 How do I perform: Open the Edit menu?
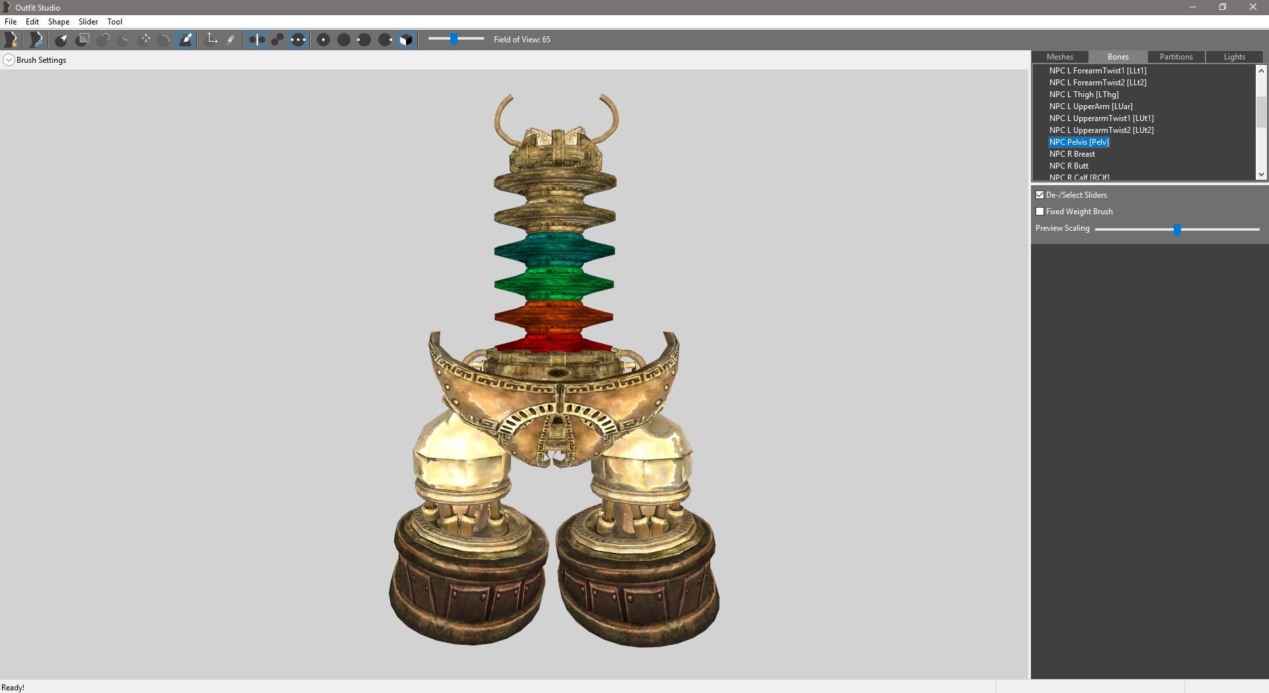click(32, 22)
